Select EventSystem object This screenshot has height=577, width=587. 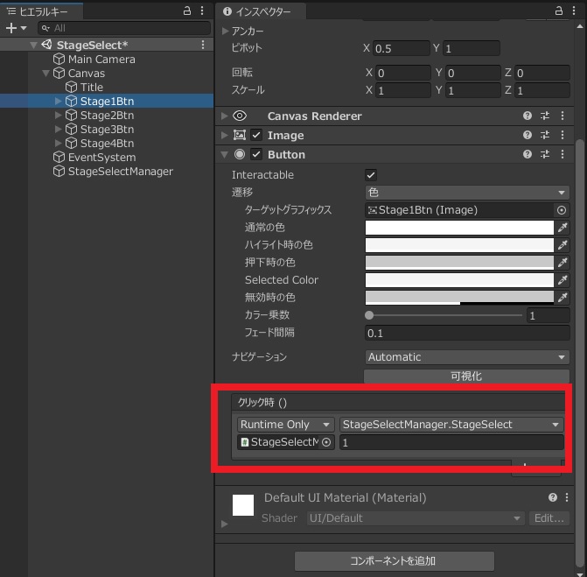101,158
